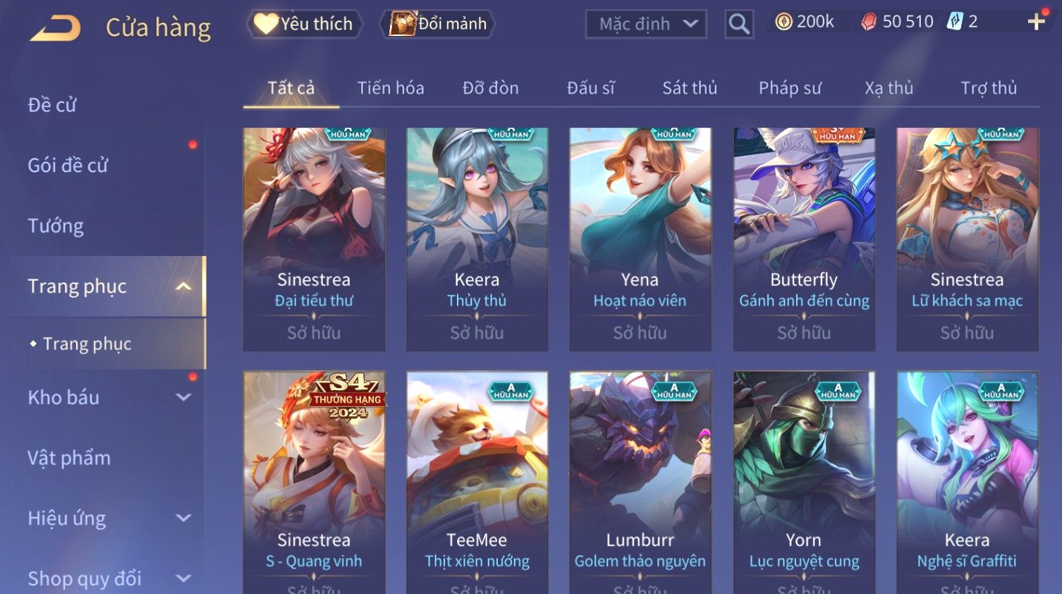
Task: Expand the Shop quy đổi section
Action: coord(183,578)
